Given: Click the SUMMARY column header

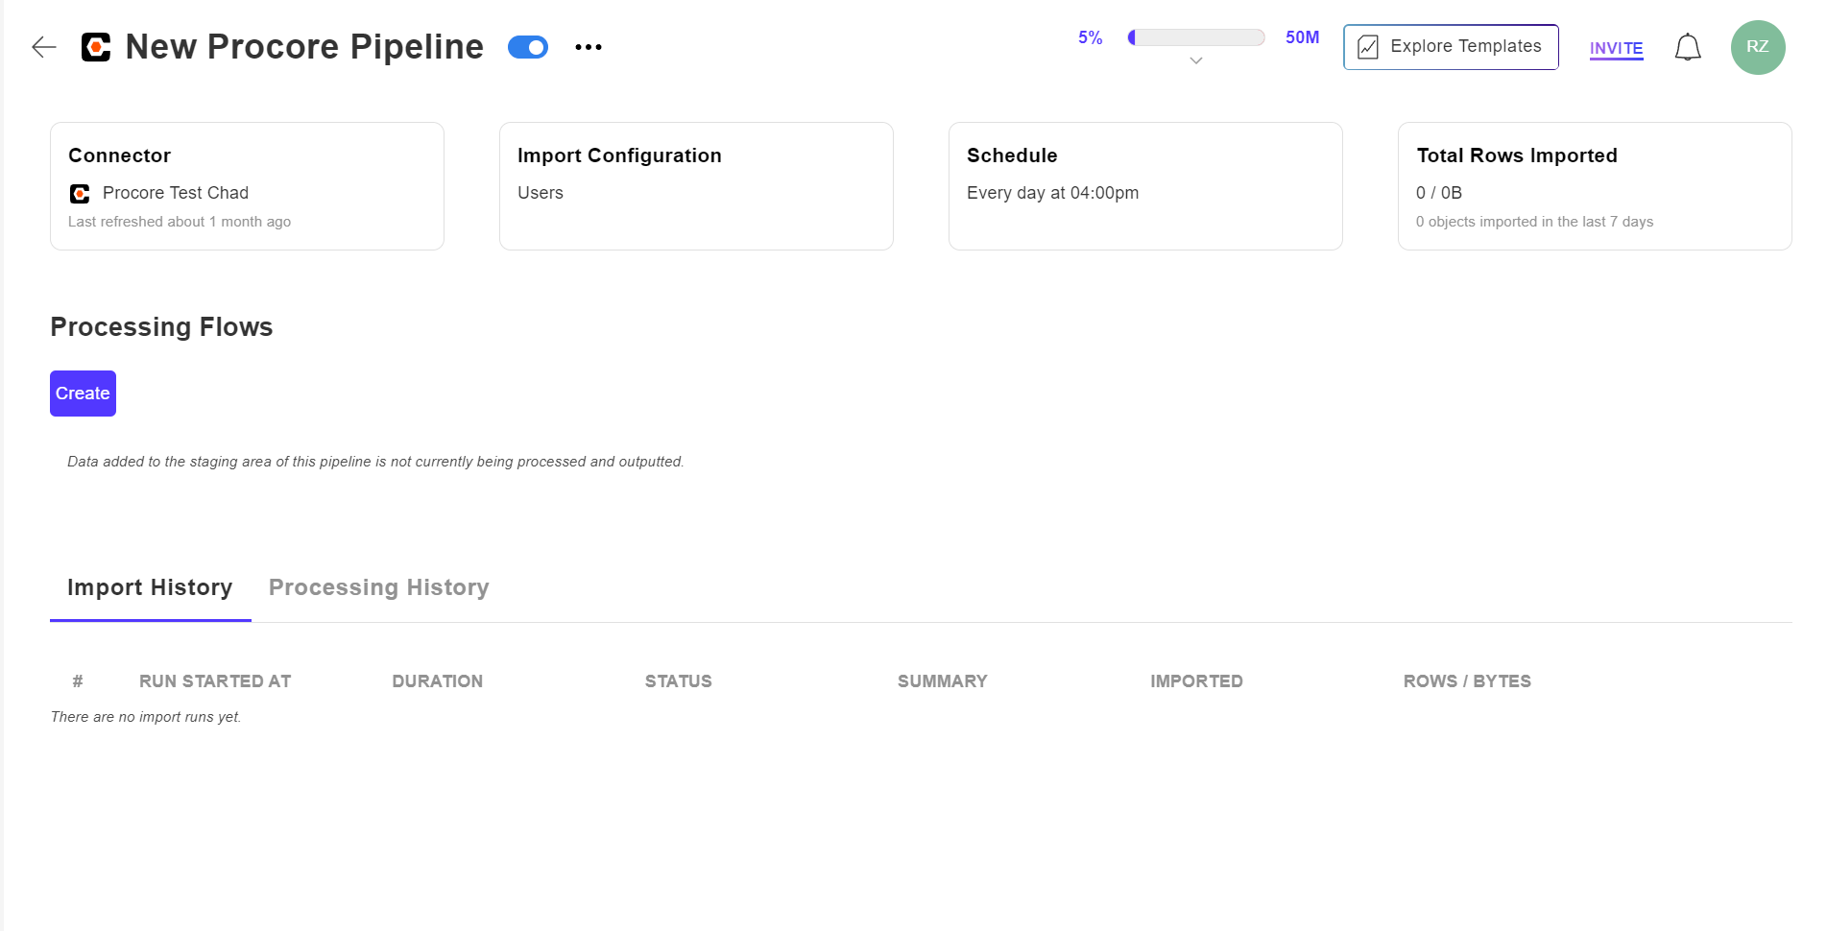Looking at the screenshot, I should (x=942, y=681).
